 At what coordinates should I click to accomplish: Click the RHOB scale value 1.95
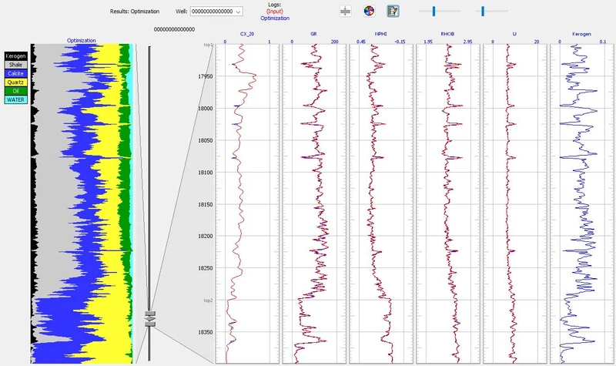428,42
